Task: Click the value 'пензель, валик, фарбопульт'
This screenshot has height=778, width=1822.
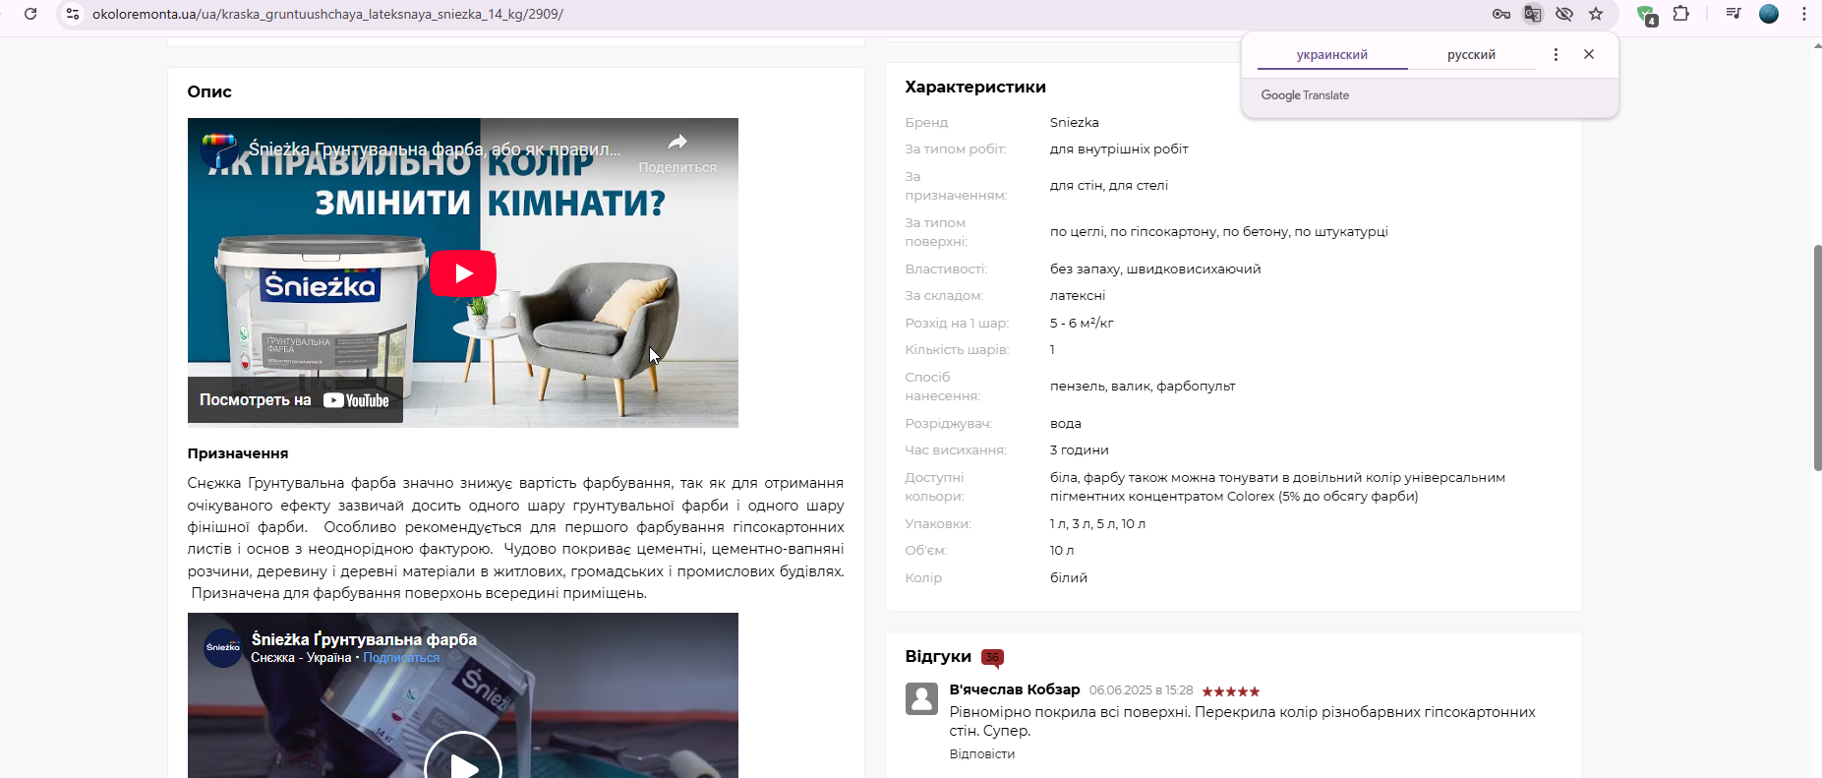Action: (x=1143, y=387)
